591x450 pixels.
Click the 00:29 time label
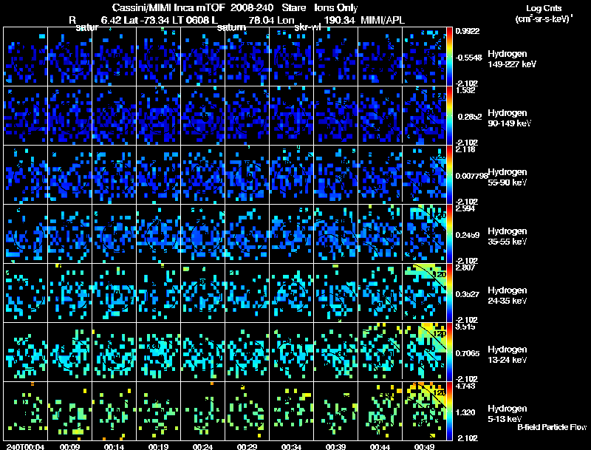tap(247, 446)
